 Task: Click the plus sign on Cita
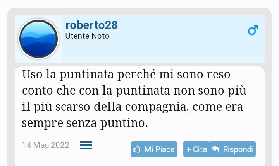point(189,149)
